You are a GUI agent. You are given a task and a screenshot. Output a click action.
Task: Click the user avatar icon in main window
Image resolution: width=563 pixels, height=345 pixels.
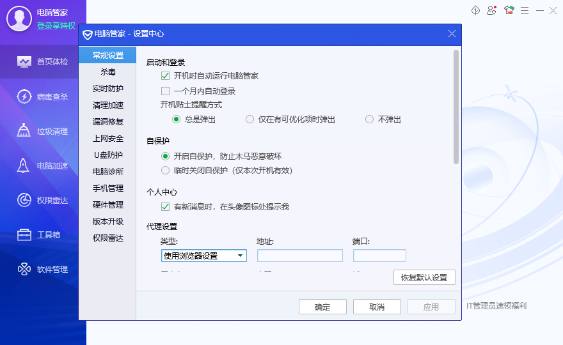pyautogui.click(x=19, y=19)
